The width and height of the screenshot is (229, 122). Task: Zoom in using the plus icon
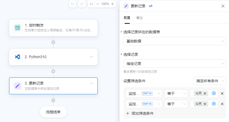(x=113, y=4)
